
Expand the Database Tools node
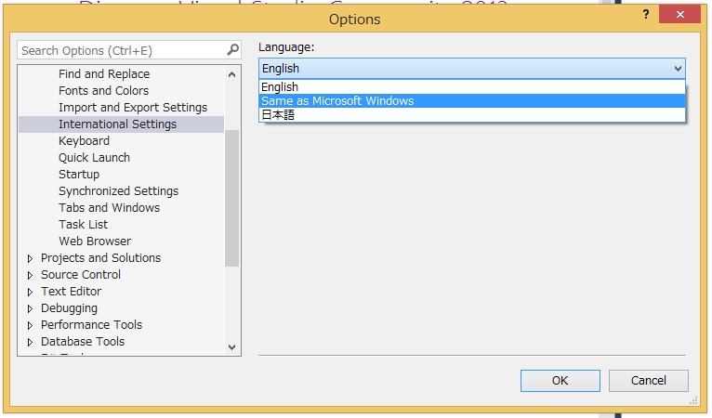(x=30, y=342)
